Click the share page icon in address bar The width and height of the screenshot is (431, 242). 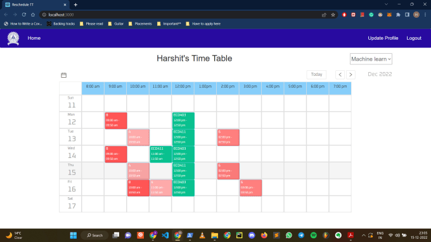[x=324, y=15]
